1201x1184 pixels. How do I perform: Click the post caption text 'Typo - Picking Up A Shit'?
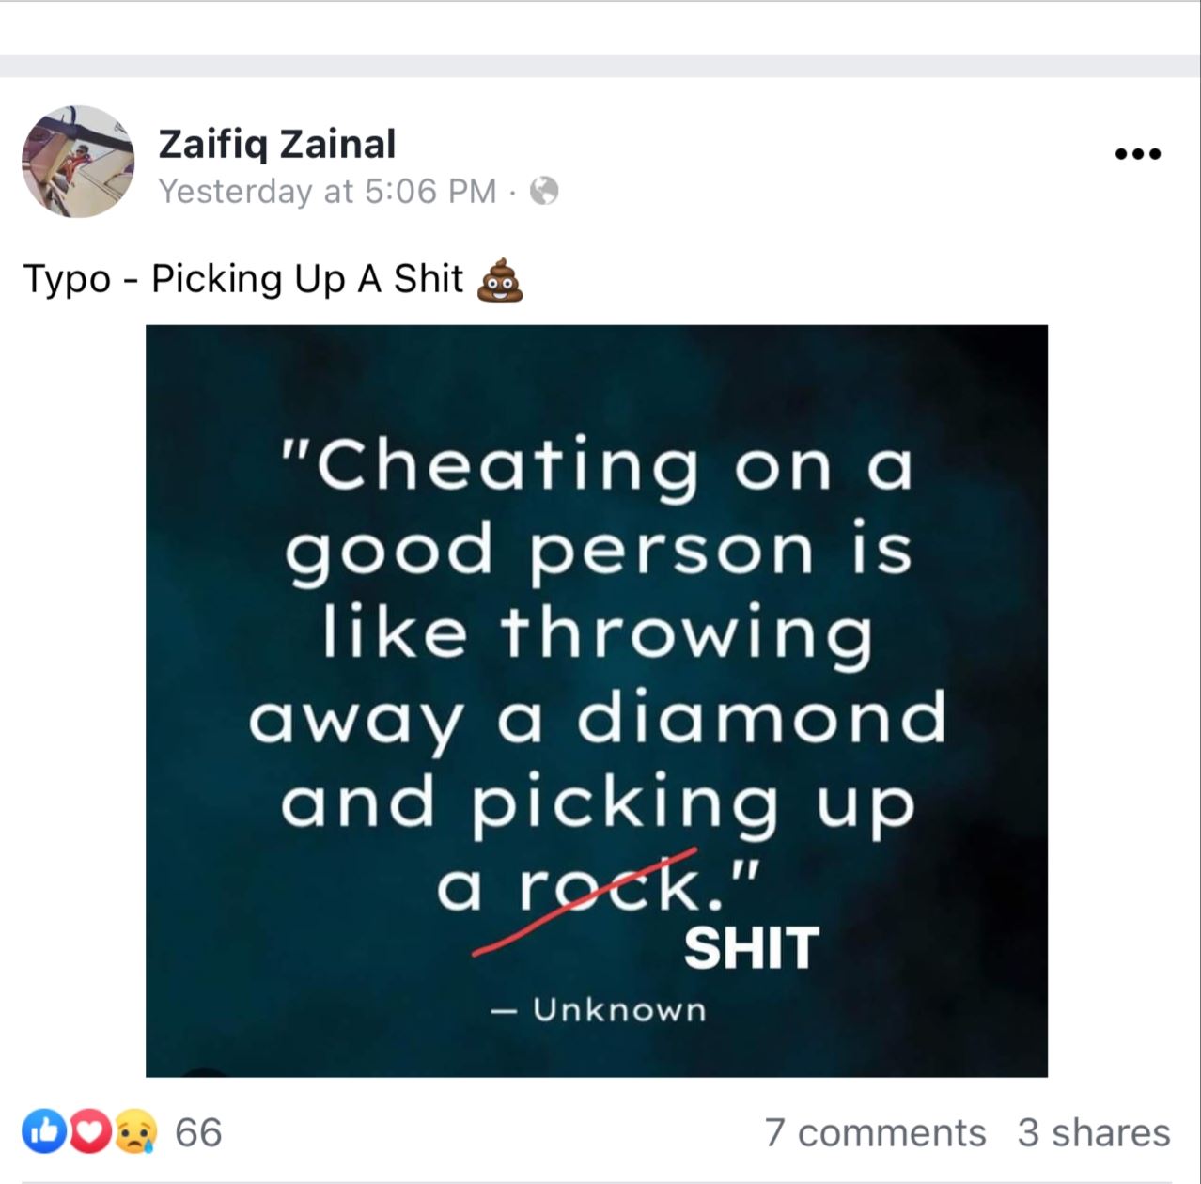point(243,280)
